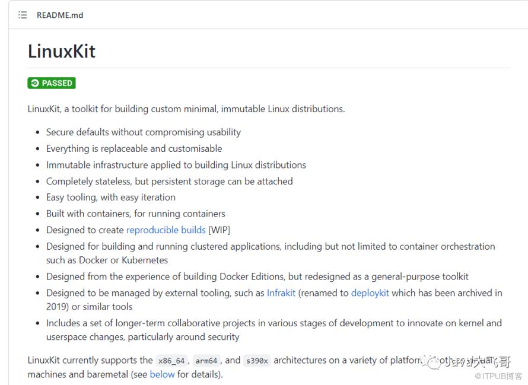Click the "Easy tooling, with easy iteration" bullet
This screenshot has height=385, width=528.
(x=111, y=197)
